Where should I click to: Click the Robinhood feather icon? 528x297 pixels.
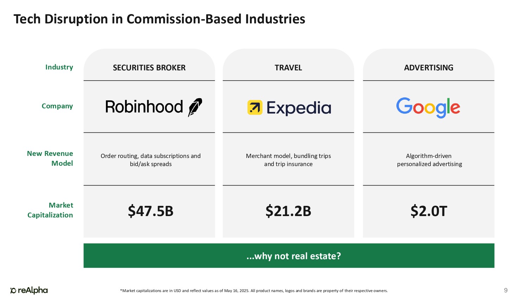(195, 107)
